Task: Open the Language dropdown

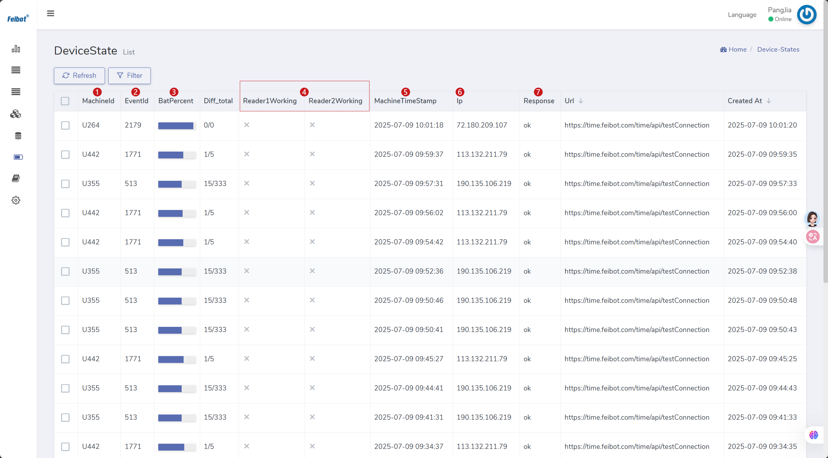Action: coord(742,15)
